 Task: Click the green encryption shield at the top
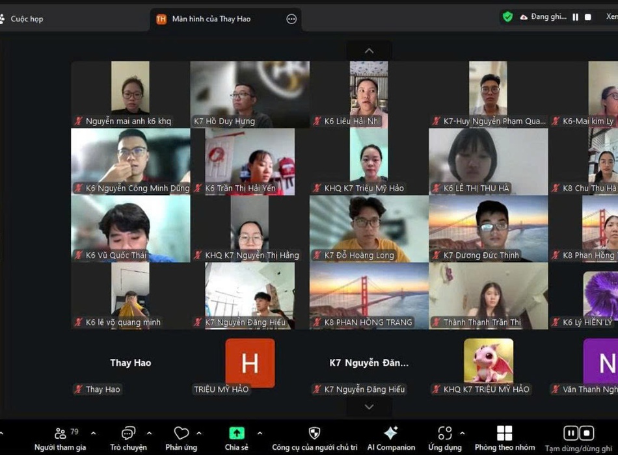(x=508, y=17)
